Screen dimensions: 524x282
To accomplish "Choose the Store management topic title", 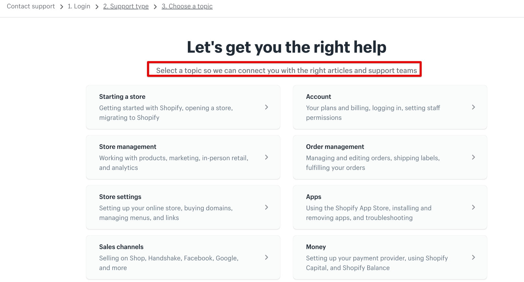I will [x=128, y=147].
